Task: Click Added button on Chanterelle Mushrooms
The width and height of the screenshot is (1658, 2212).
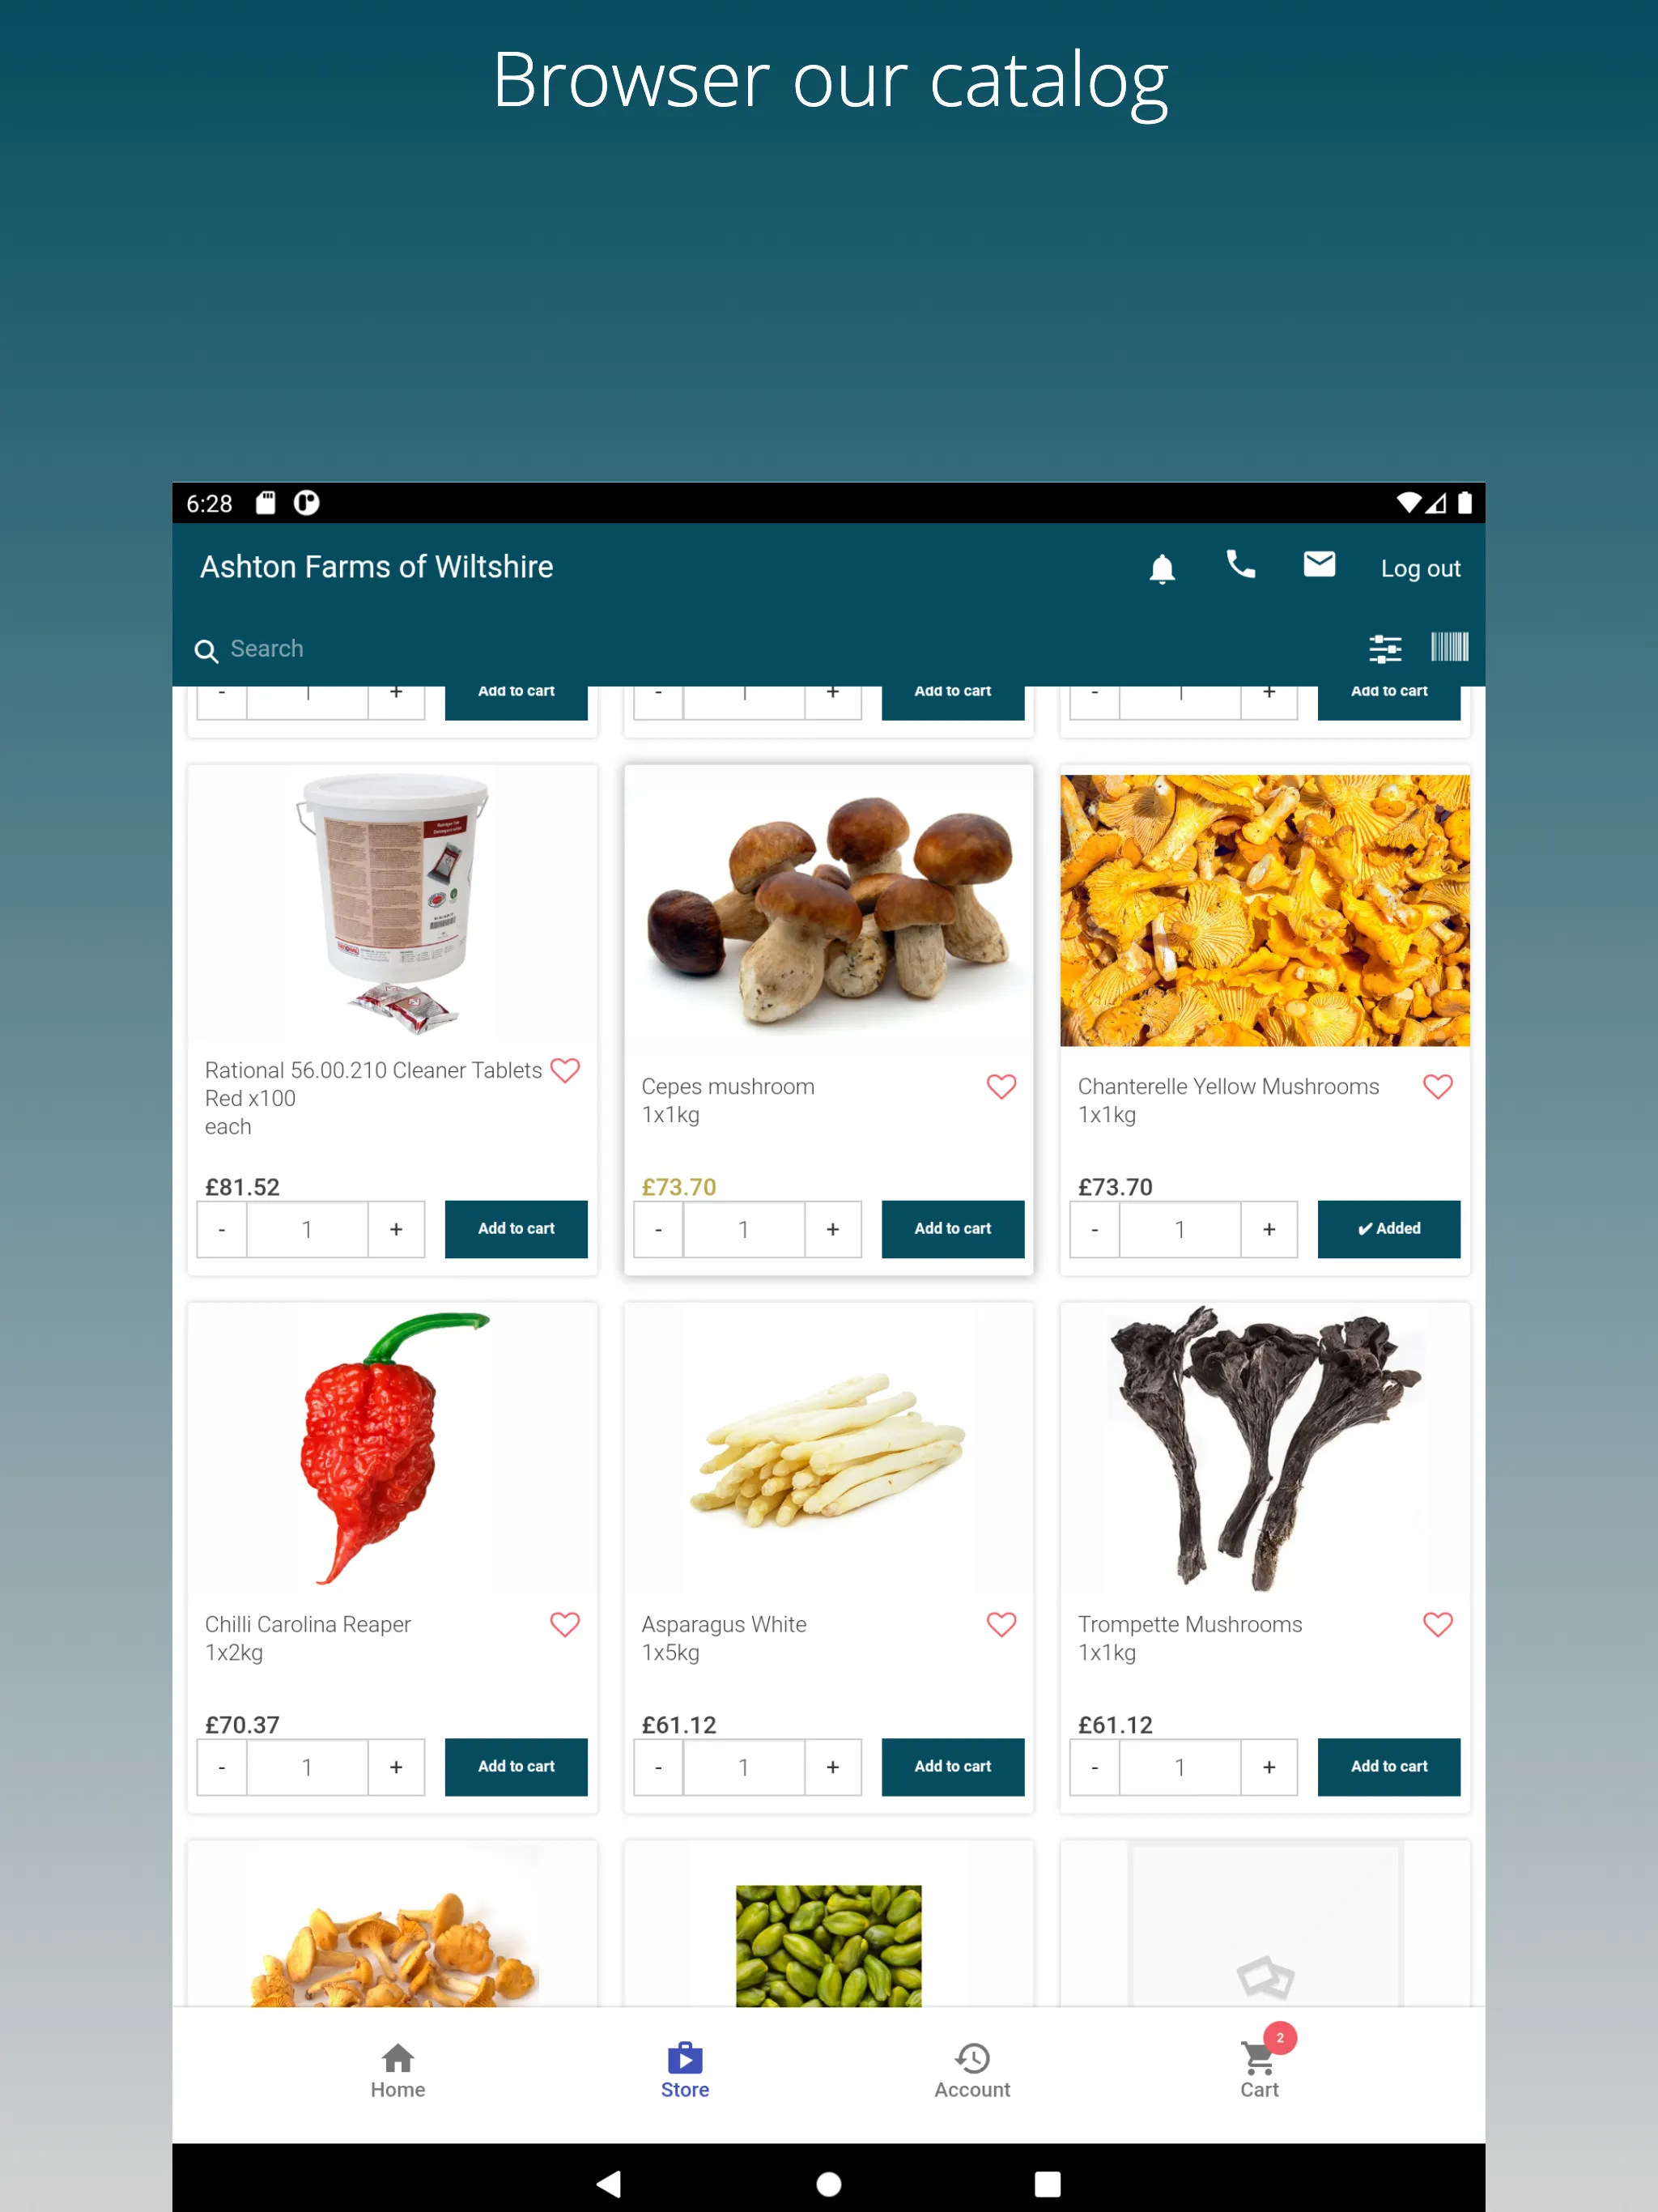Action: (1388, 1228)
